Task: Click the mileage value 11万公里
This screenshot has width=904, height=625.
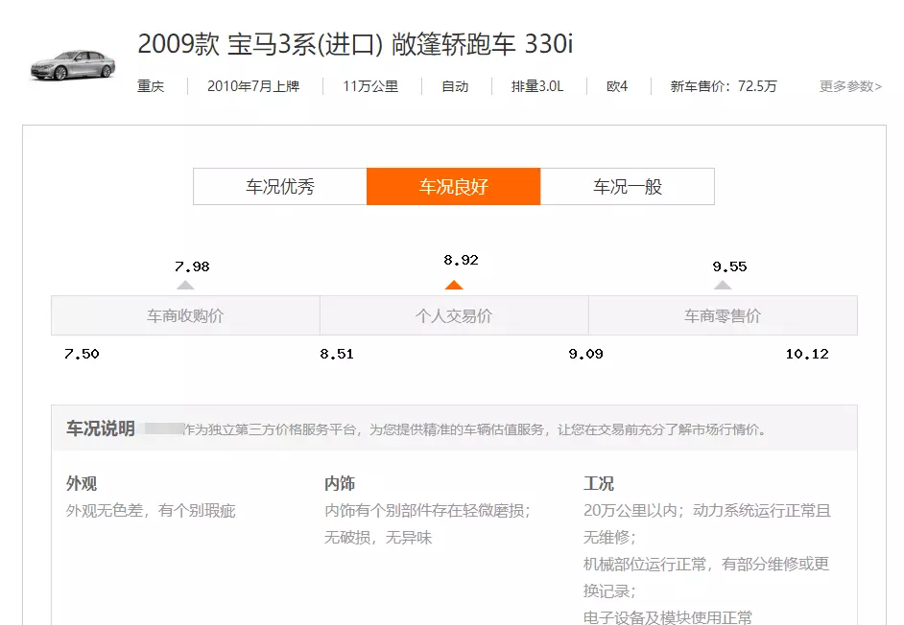Action: 370,86
